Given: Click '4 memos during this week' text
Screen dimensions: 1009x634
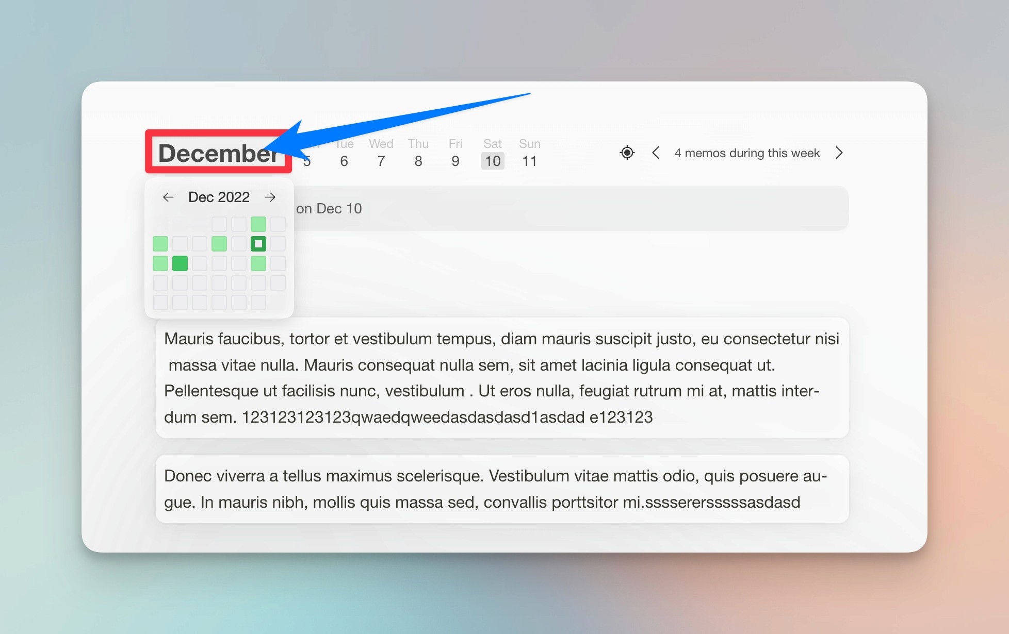Looking at the screenshot, I should click(746, 153).
